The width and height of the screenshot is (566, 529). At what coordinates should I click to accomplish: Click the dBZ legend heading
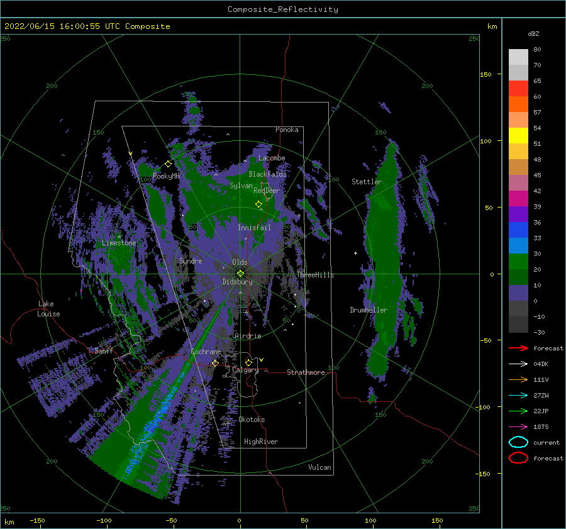[533, 33]
